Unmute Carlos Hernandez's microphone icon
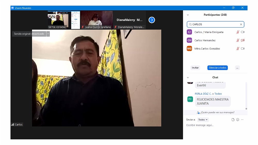Viewport: 258px width, 145px height. pyautogui.click(x=238, y=40)
